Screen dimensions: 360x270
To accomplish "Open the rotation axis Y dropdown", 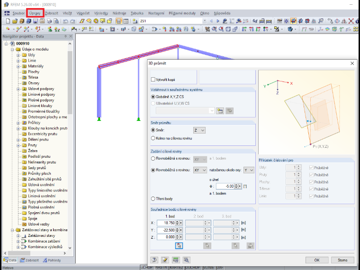I will [249, 170].
